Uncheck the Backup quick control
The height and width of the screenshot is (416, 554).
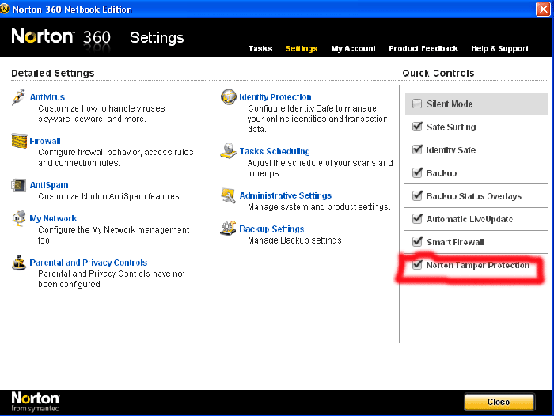[417, 172]
